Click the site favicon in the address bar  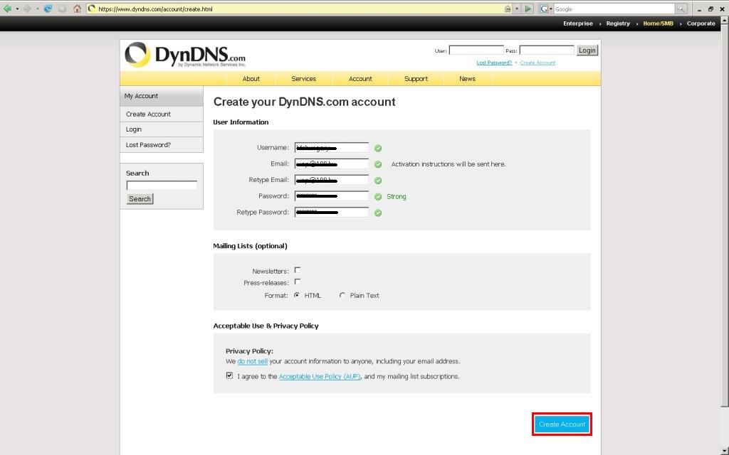coord(92,9)
